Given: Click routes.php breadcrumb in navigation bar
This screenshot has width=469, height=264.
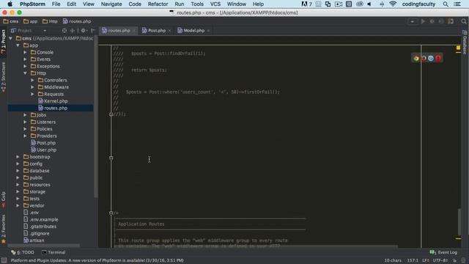Looking at the screenshot, I should coord(77,21).
